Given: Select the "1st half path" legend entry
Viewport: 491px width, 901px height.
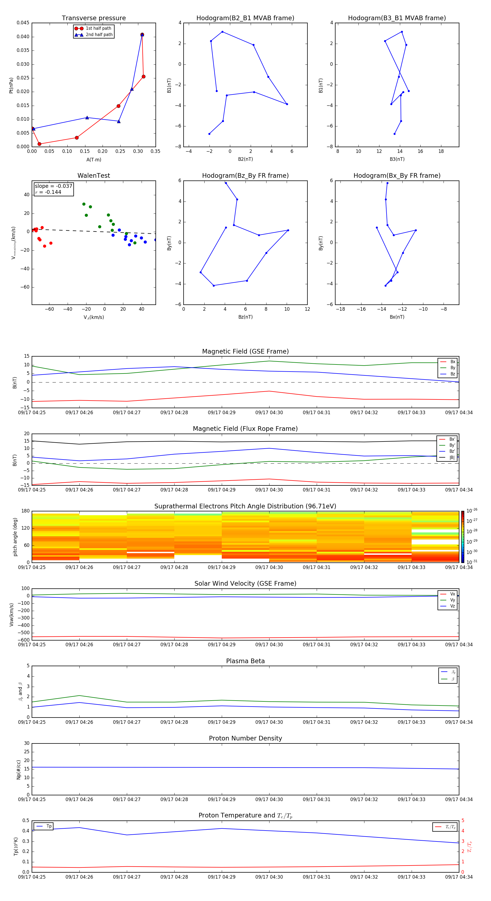Looking at the screenshot, I should [x=93, y=28].
